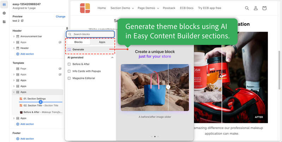
Task: Switch to the Apps tab
Action: click(x=102, y=42)
